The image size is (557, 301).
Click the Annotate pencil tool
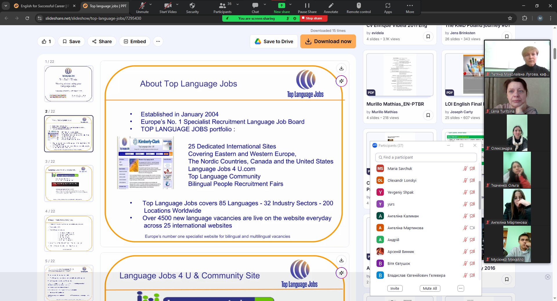pos(331,8)
